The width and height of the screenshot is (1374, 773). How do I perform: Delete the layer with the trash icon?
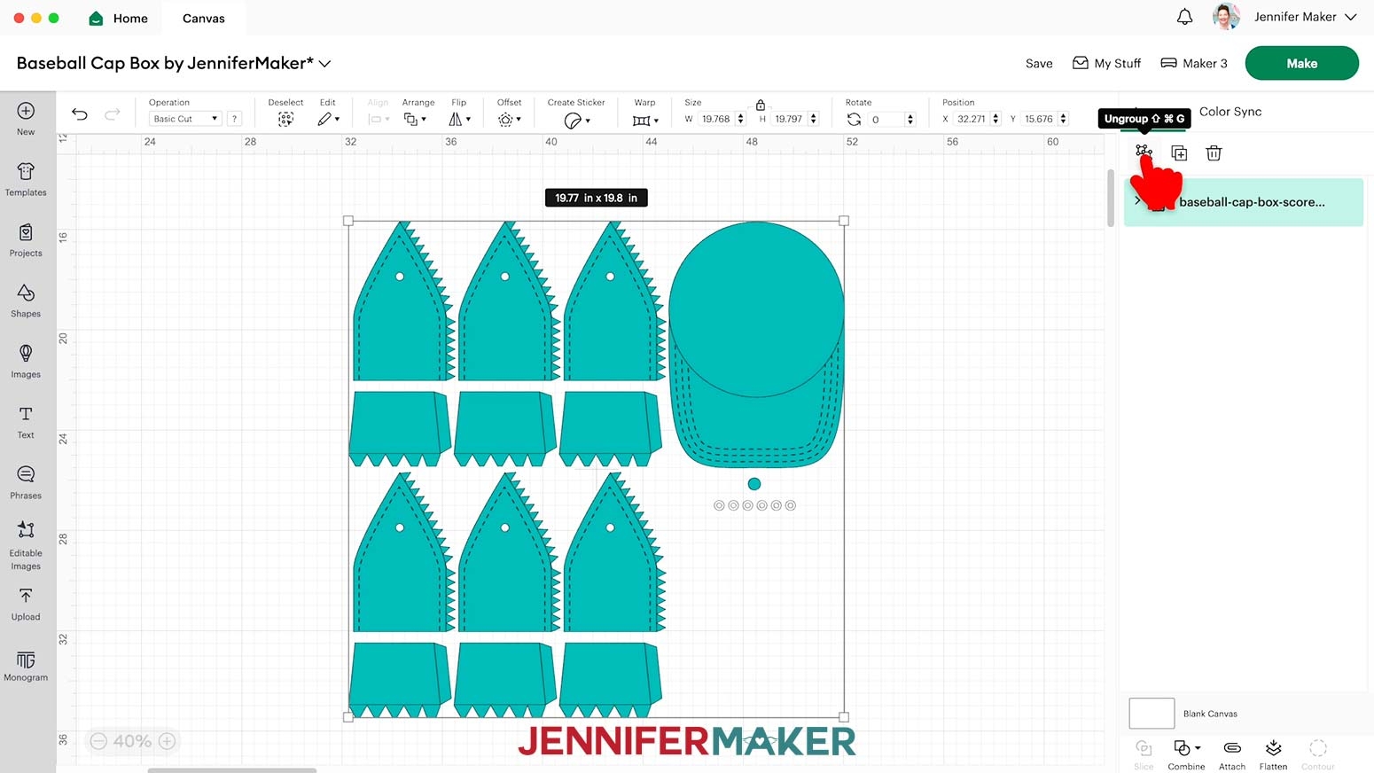click(1214, 152)
